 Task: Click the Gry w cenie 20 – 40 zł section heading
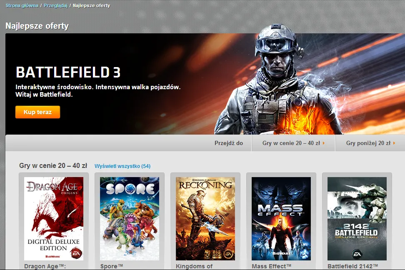pos(53,165)
